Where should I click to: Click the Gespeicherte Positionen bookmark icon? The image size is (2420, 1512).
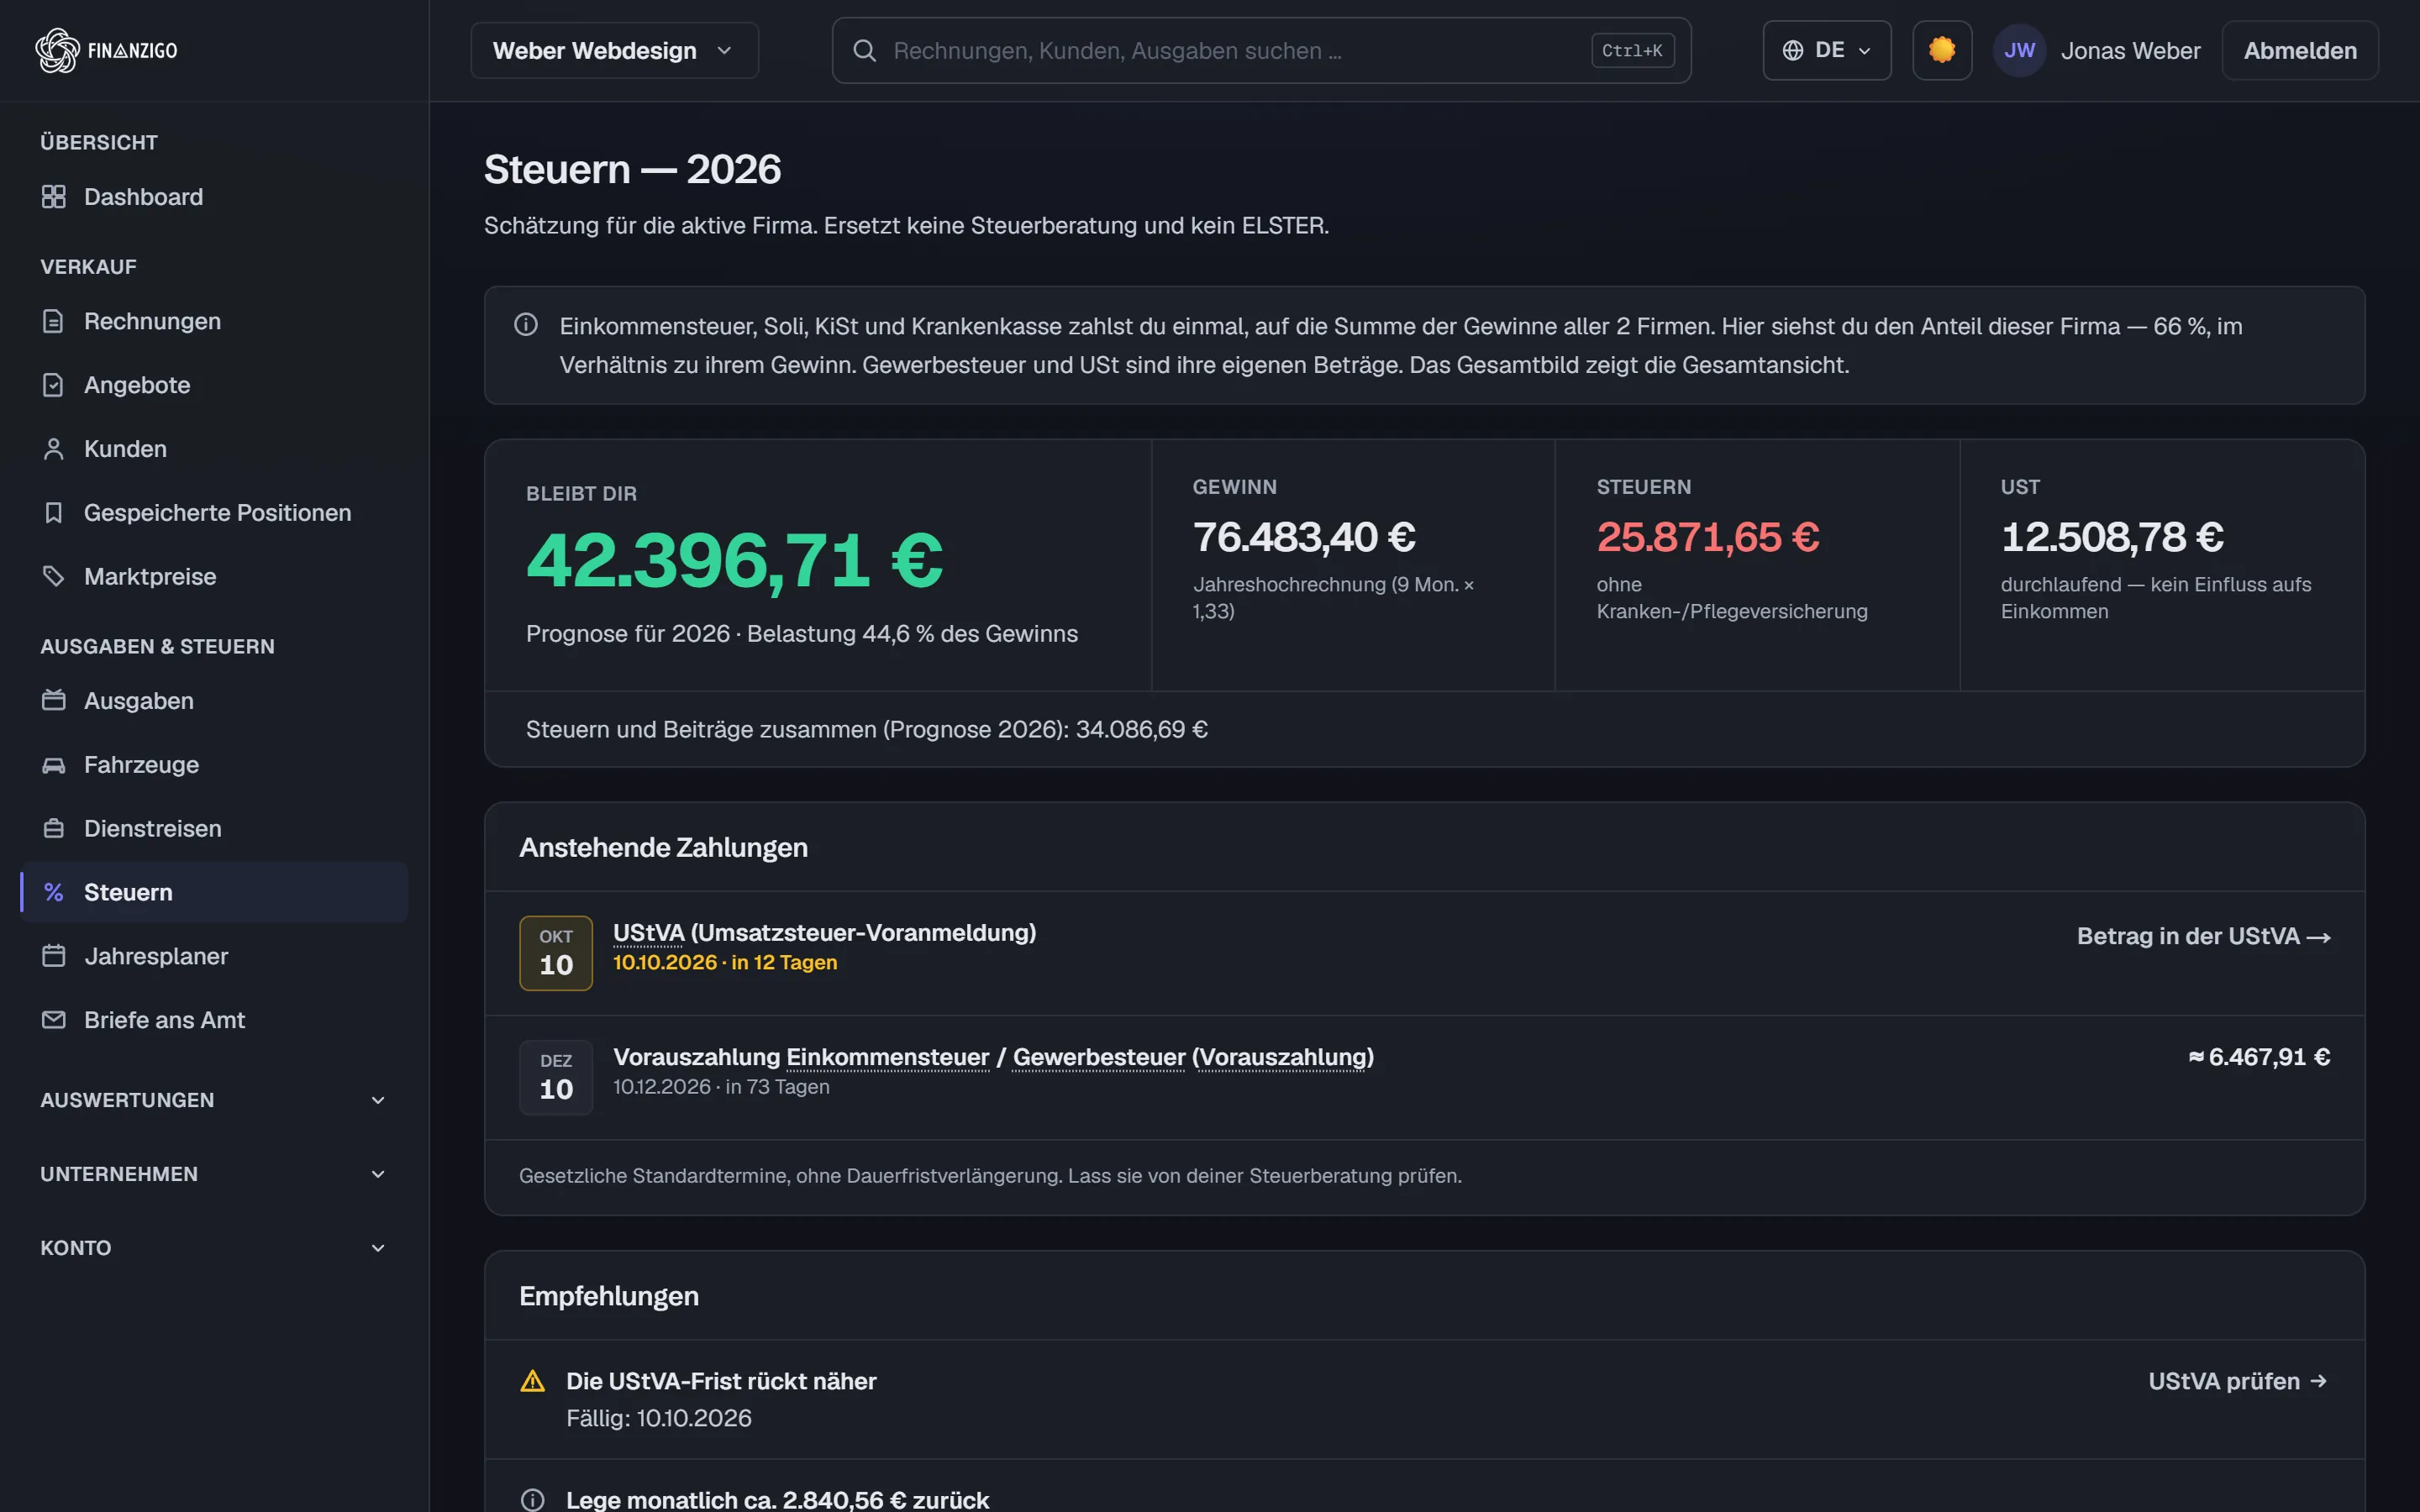point(54,513)
